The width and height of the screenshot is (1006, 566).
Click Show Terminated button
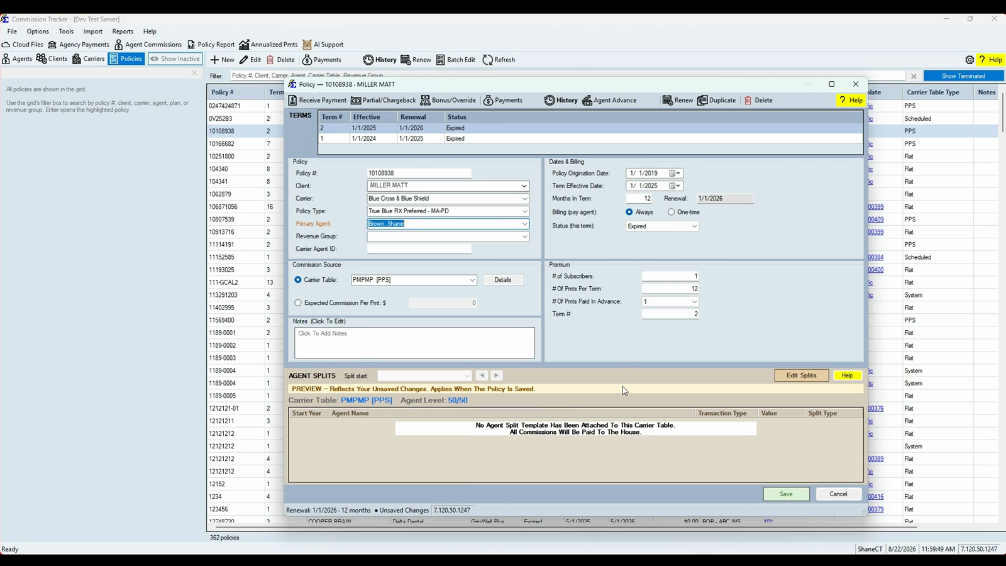[x=963, y=76]
